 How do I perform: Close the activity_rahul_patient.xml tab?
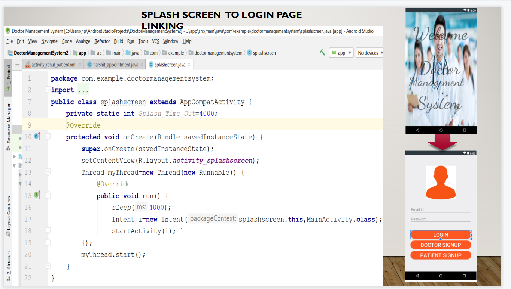[x=80, y=65]
